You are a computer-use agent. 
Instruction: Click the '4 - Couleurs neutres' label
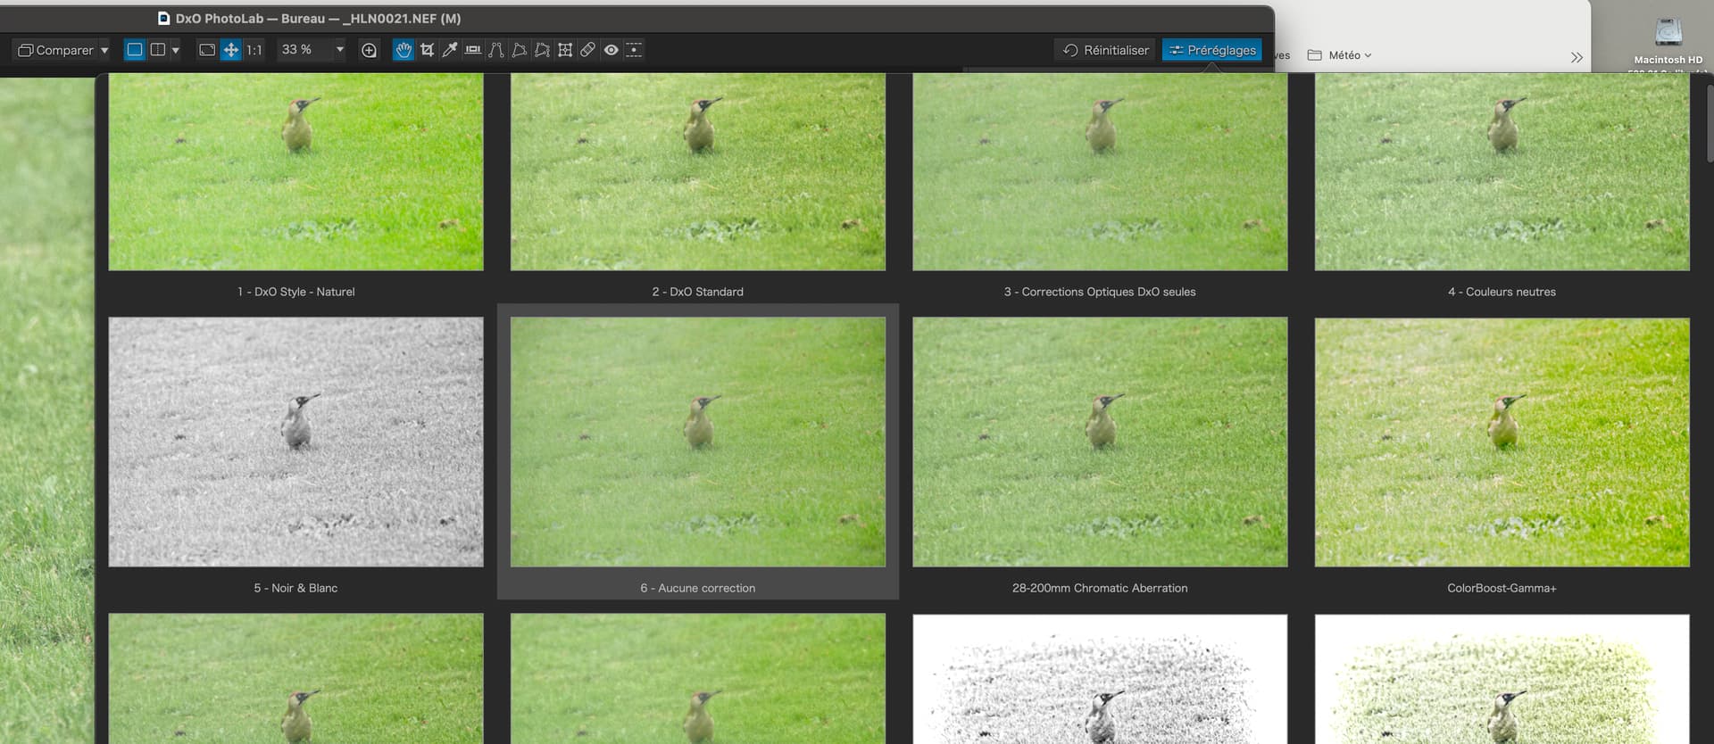(1502, 292)
